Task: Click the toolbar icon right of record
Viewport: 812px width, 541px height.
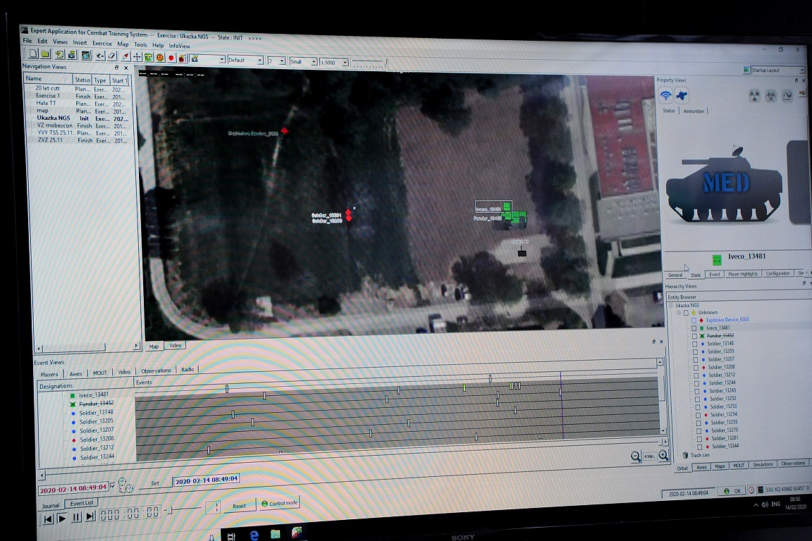Action: (183, 58)
